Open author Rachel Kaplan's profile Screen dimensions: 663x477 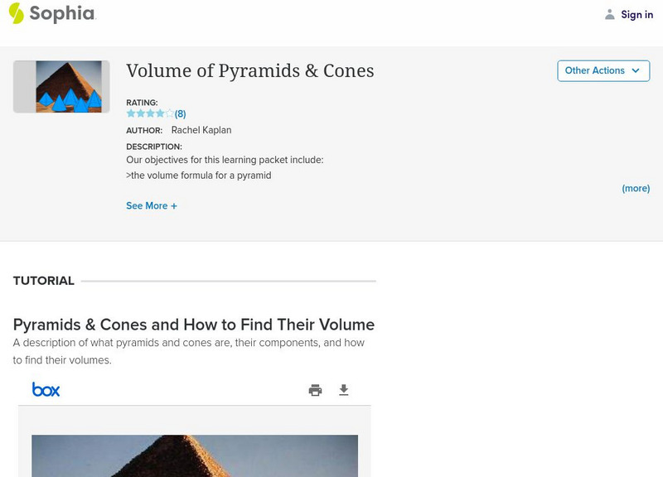pyautogui.click(x=201, y=130)
